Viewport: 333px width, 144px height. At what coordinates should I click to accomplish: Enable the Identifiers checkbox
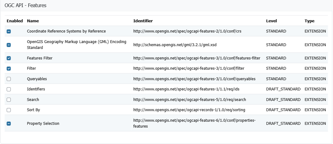(x=9, y=89)
